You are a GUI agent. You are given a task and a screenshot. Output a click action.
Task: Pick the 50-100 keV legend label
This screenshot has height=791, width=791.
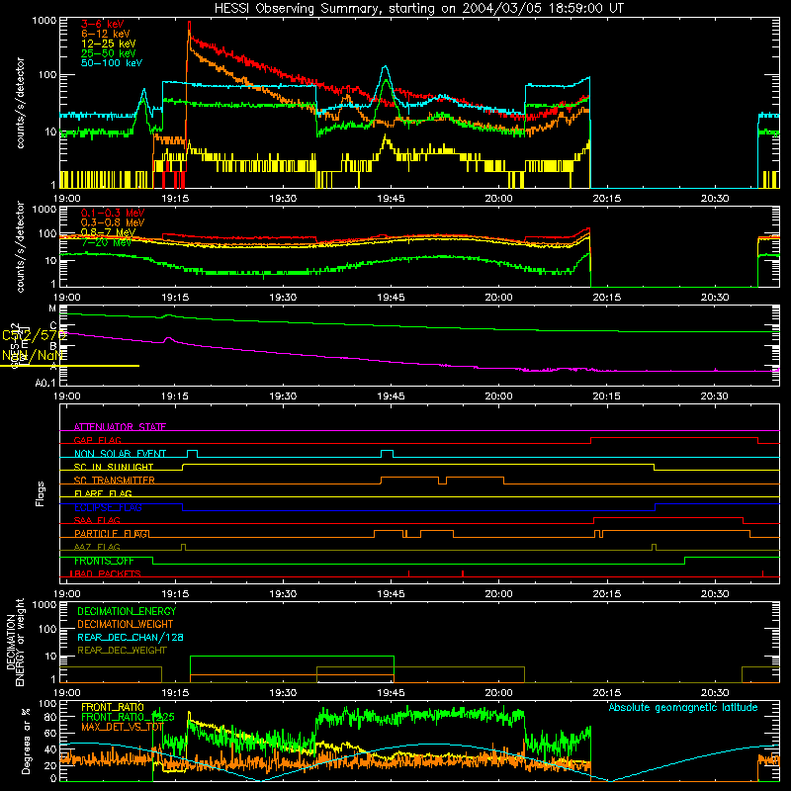pyautogui.click(x=112, y=63)
